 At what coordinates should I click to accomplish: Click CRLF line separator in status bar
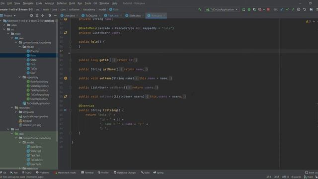point(276,177)
